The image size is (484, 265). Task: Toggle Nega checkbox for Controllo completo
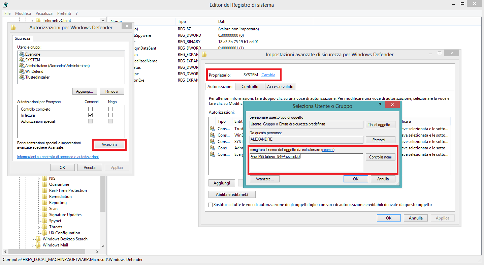[110, 109]
